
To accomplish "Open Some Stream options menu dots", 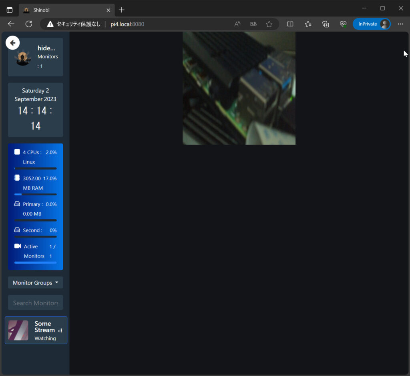I will point(60,330).
